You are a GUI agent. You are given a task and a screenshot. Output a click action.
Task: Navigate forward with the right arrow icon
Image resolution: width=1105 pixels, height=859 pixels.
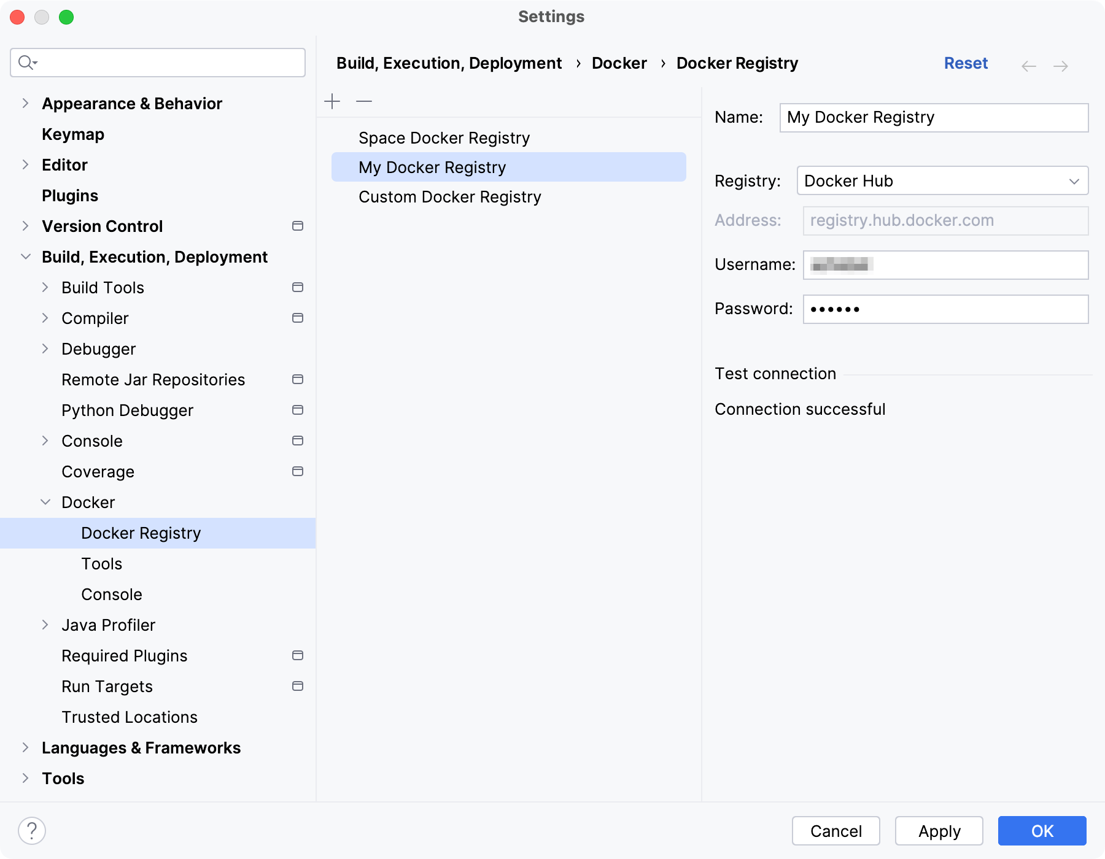click(x=1060, y=66)
